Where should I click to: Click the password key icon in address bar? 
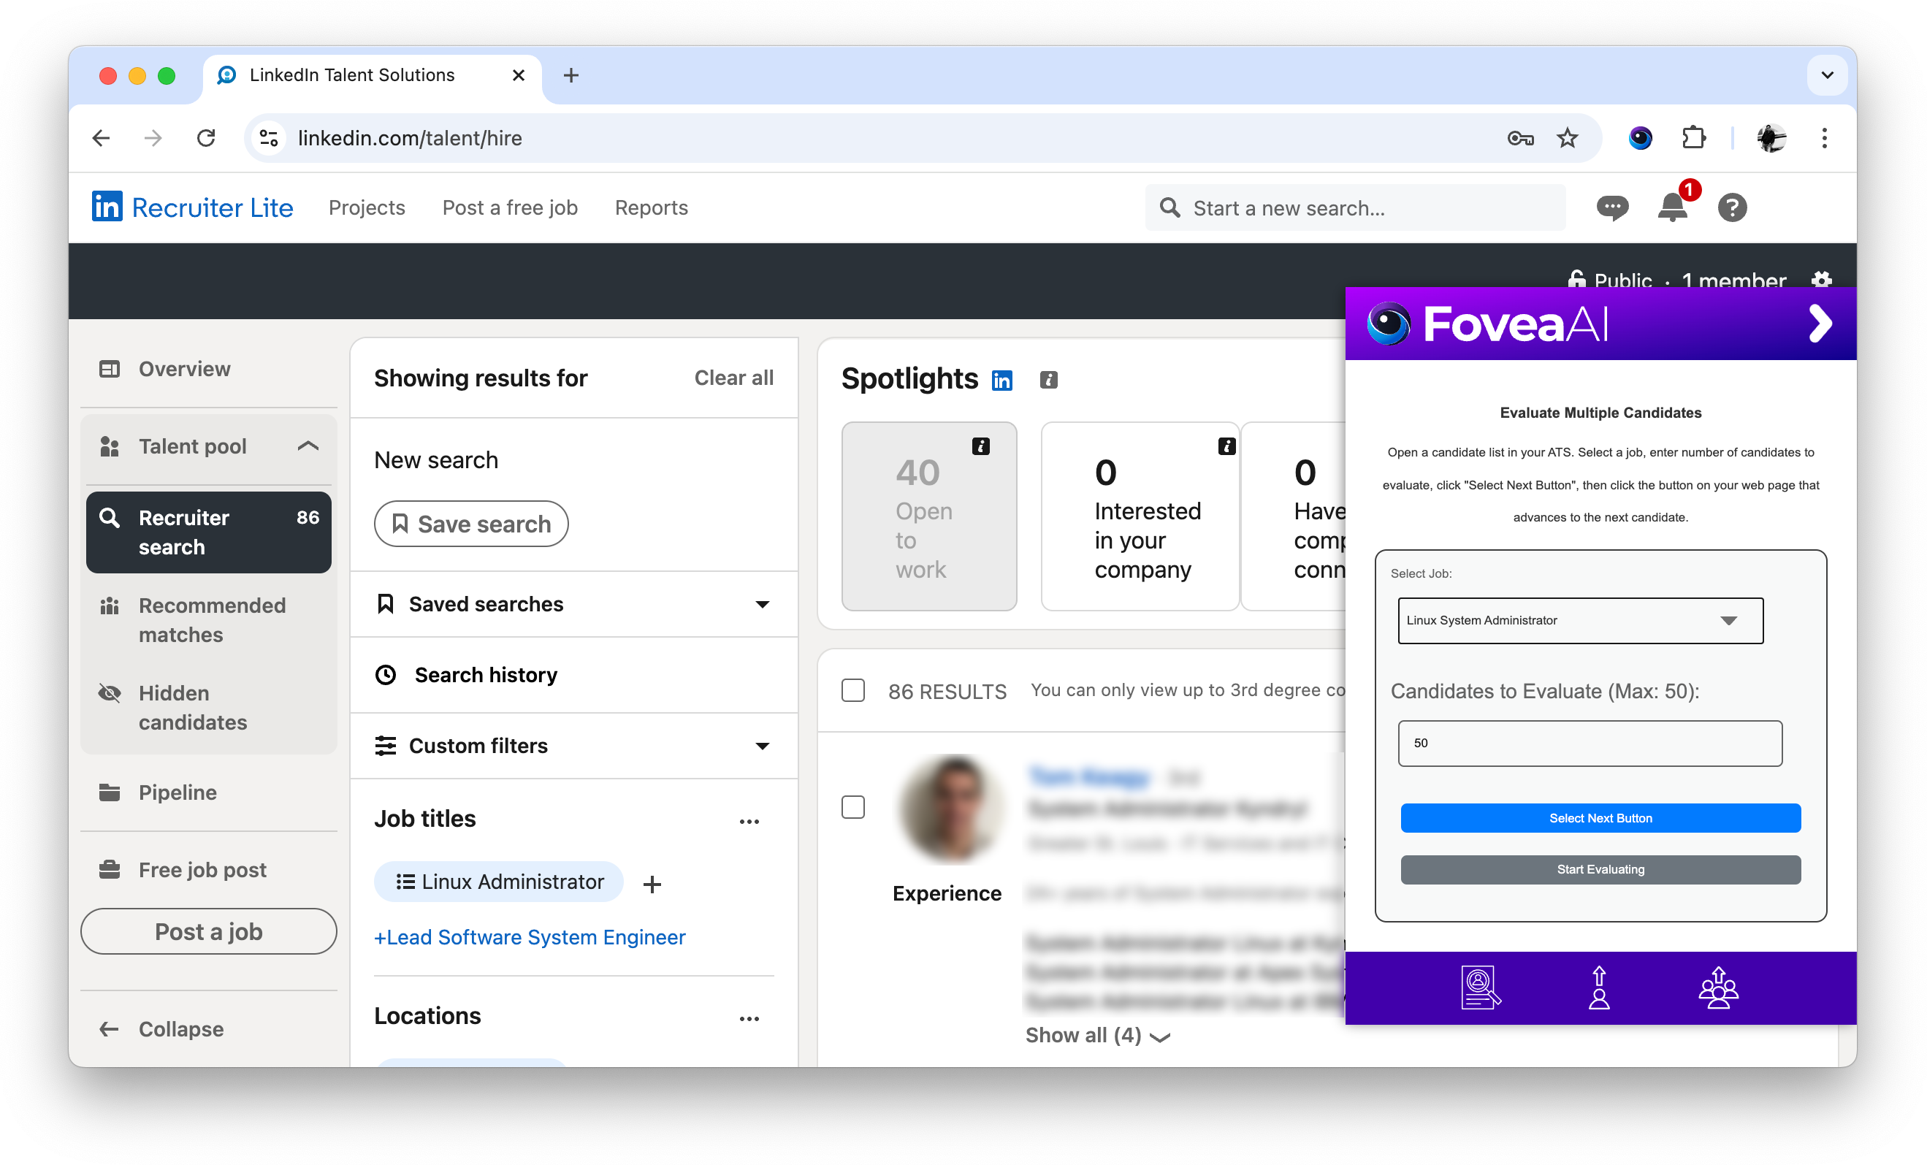coord(1519,138)
